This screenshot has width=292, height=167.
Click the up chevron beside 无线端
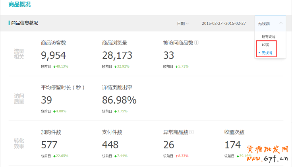(281, 23)
